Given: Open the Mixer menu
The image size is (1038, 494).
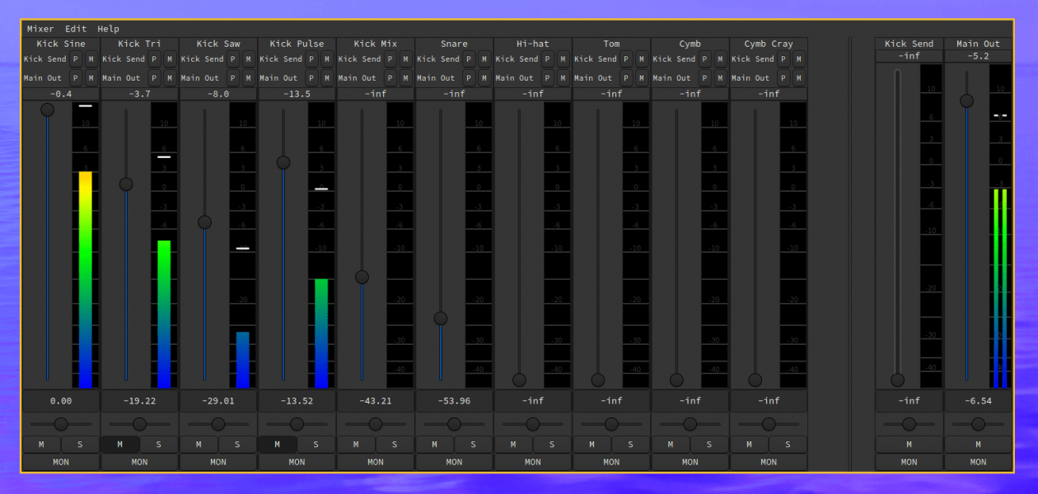Looking at the screenshot, I should pos(40,29).
